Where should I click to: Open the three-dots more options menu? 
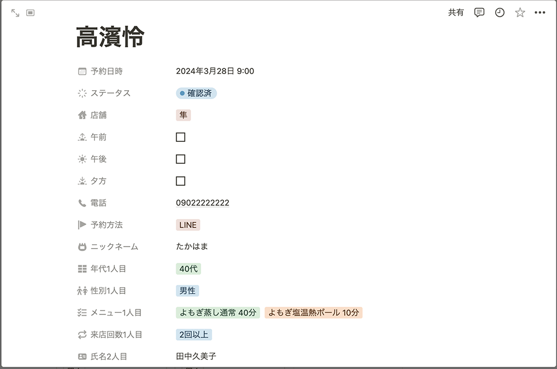tap(540, 13)
